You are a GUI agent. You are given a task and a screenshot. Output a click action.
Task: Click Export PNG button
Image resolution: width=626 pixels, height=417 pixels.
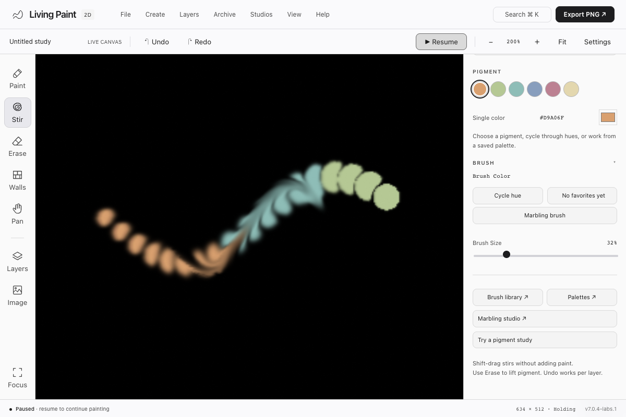coord(585,15)
